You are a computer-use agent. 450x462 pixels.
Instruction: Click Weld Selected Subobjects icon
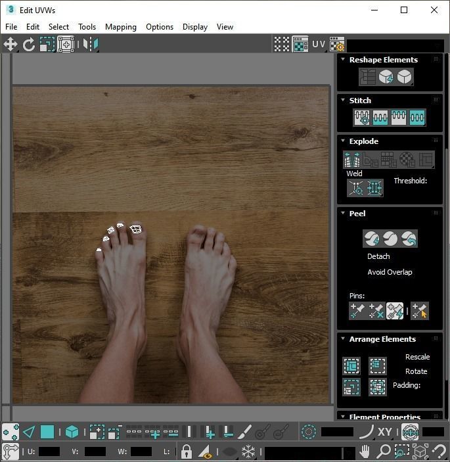click(x=374, y=188)
